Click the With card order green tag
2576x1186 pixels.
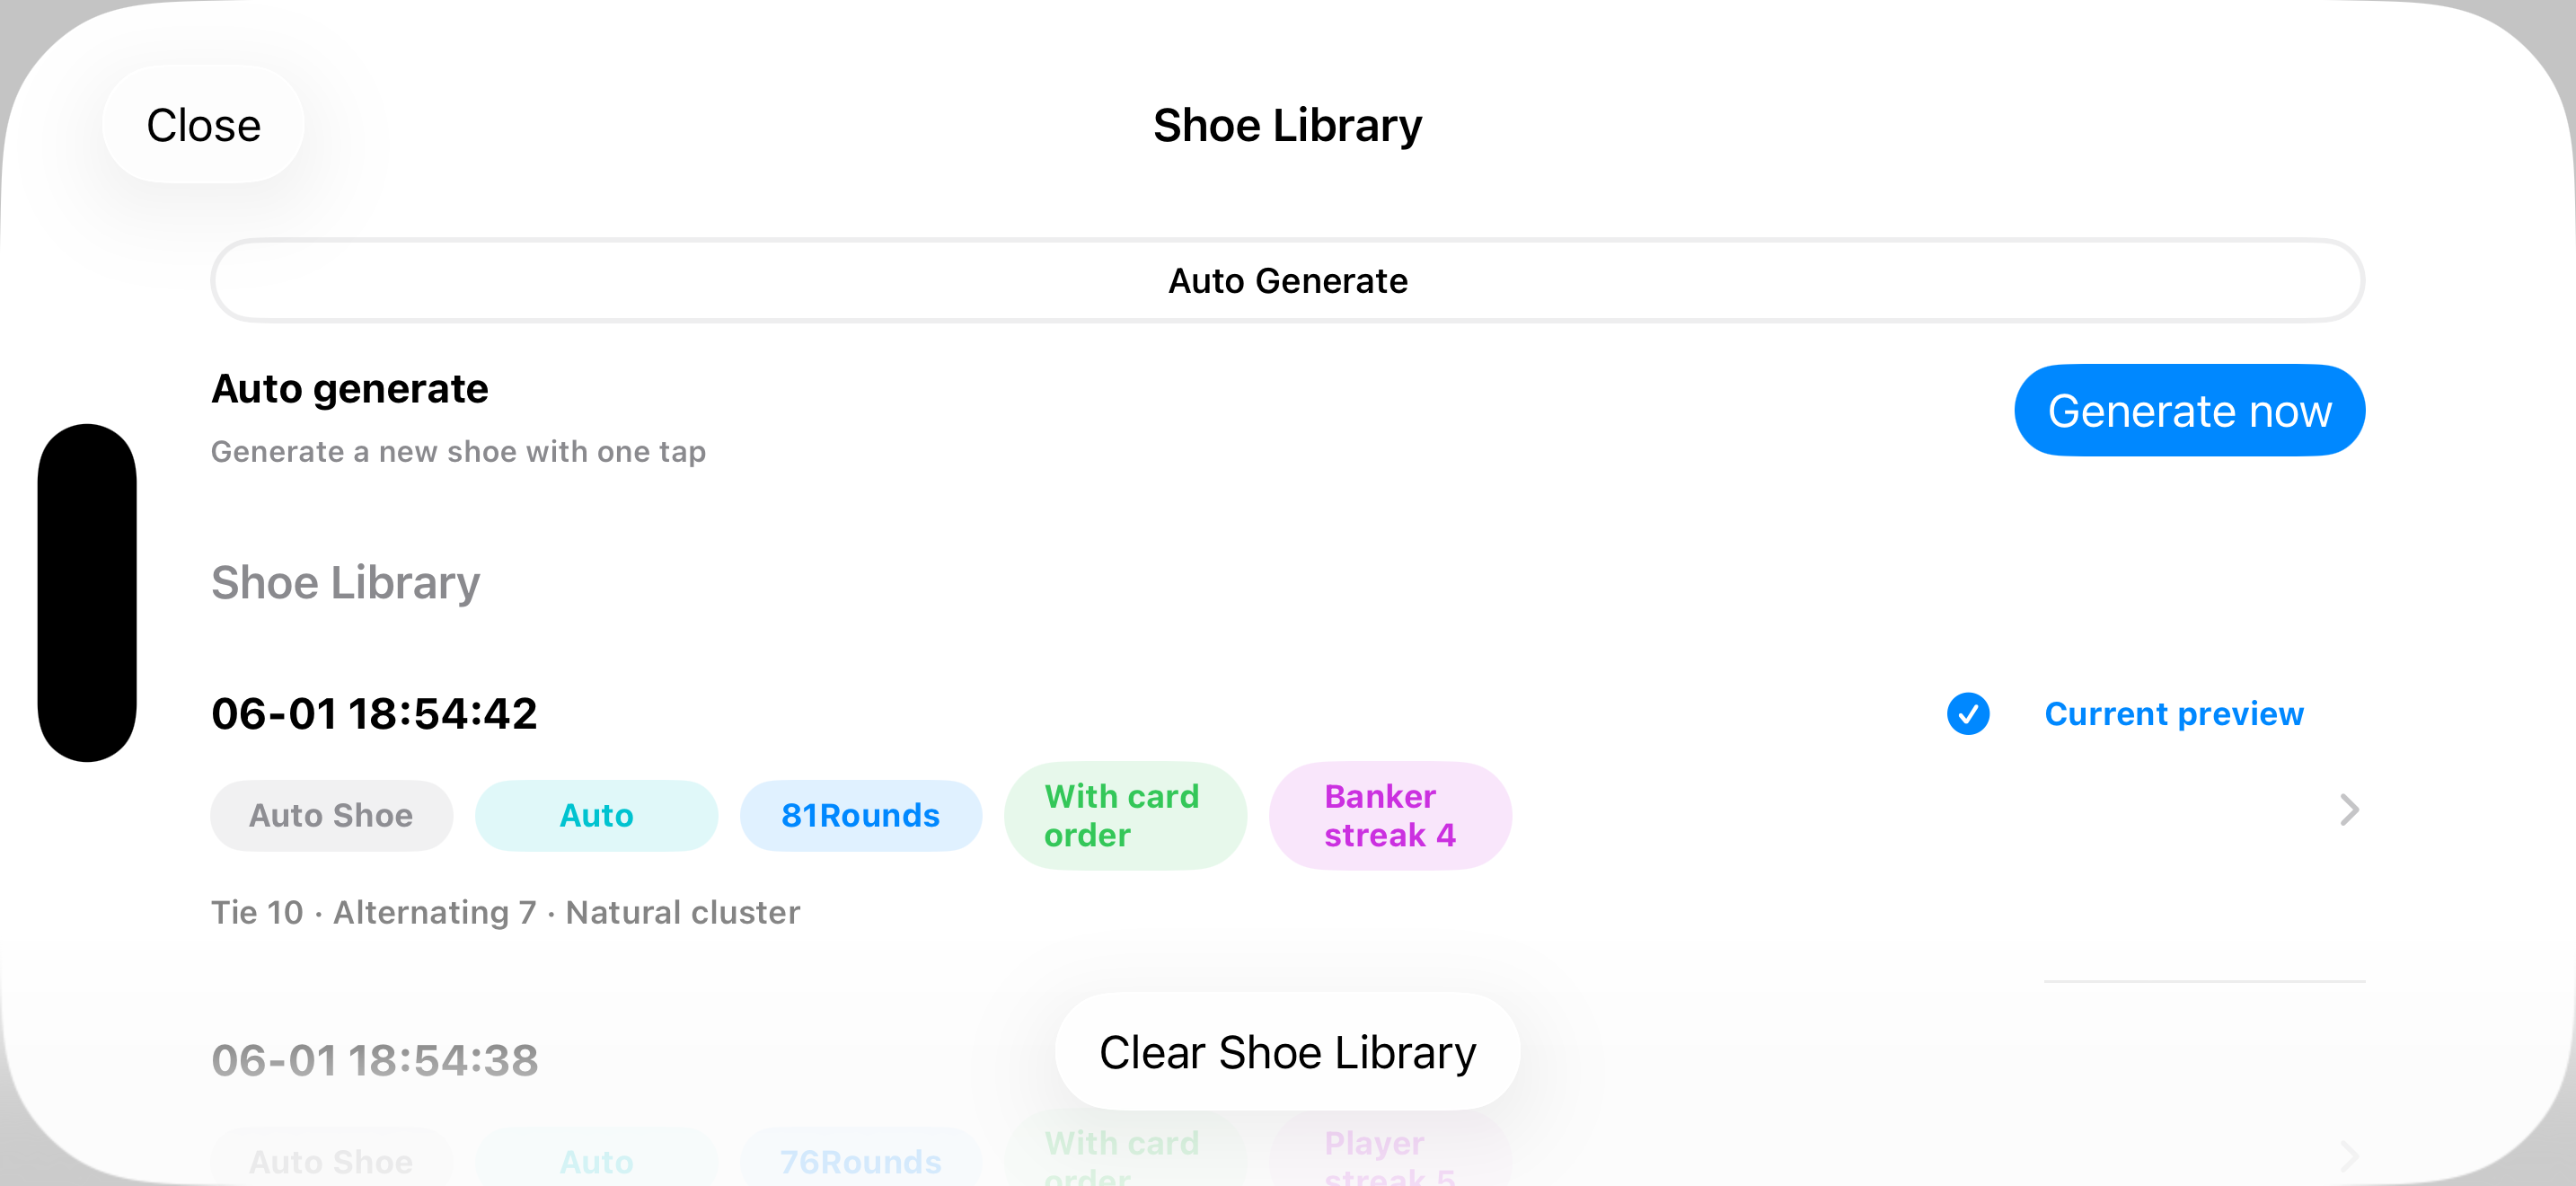coord(1125,815)
